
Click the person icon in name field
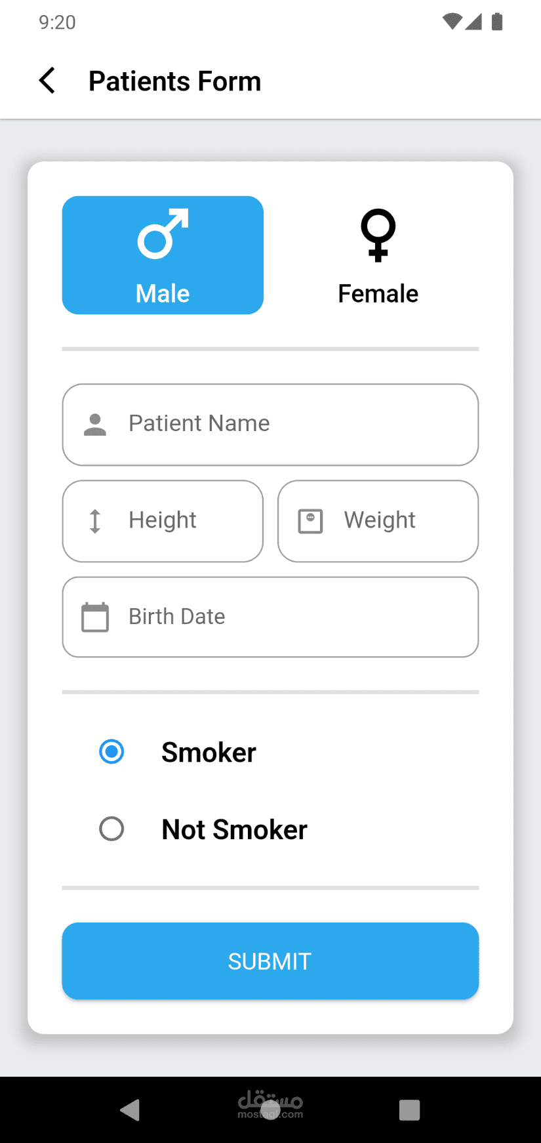tap(95, 425)
